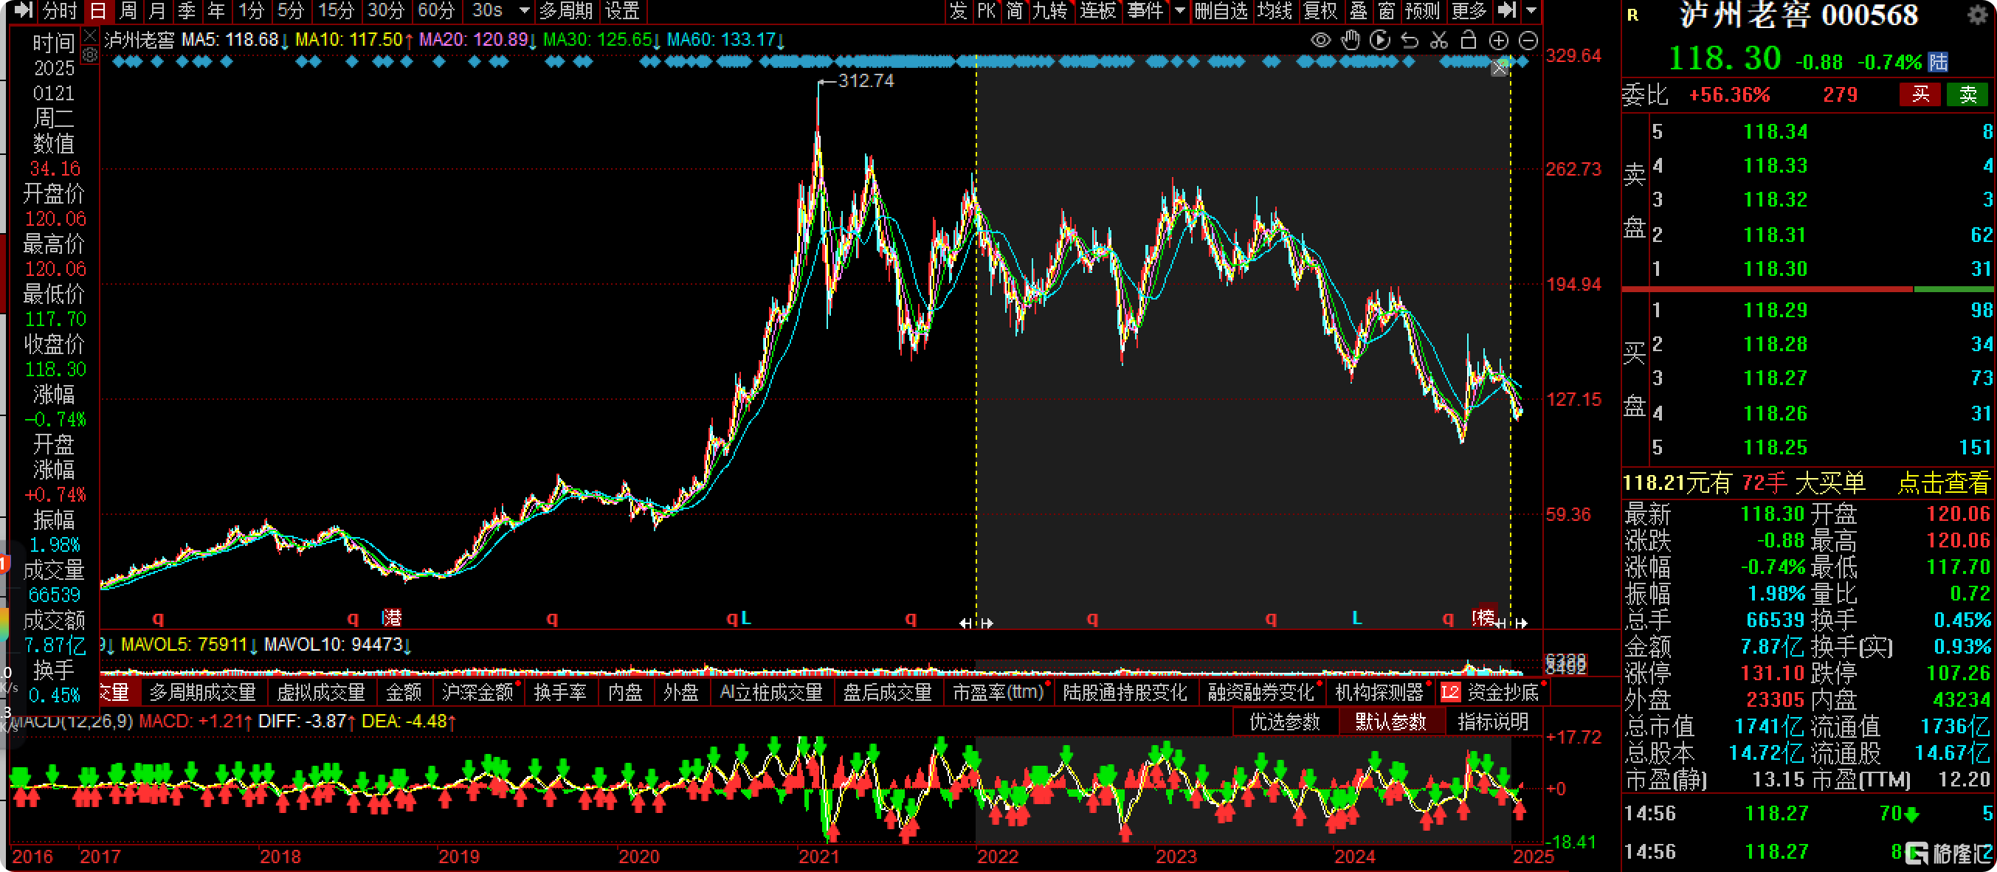
Task: Click collapse-panel arrow icon at top left
Action: (x=24, y=10)
